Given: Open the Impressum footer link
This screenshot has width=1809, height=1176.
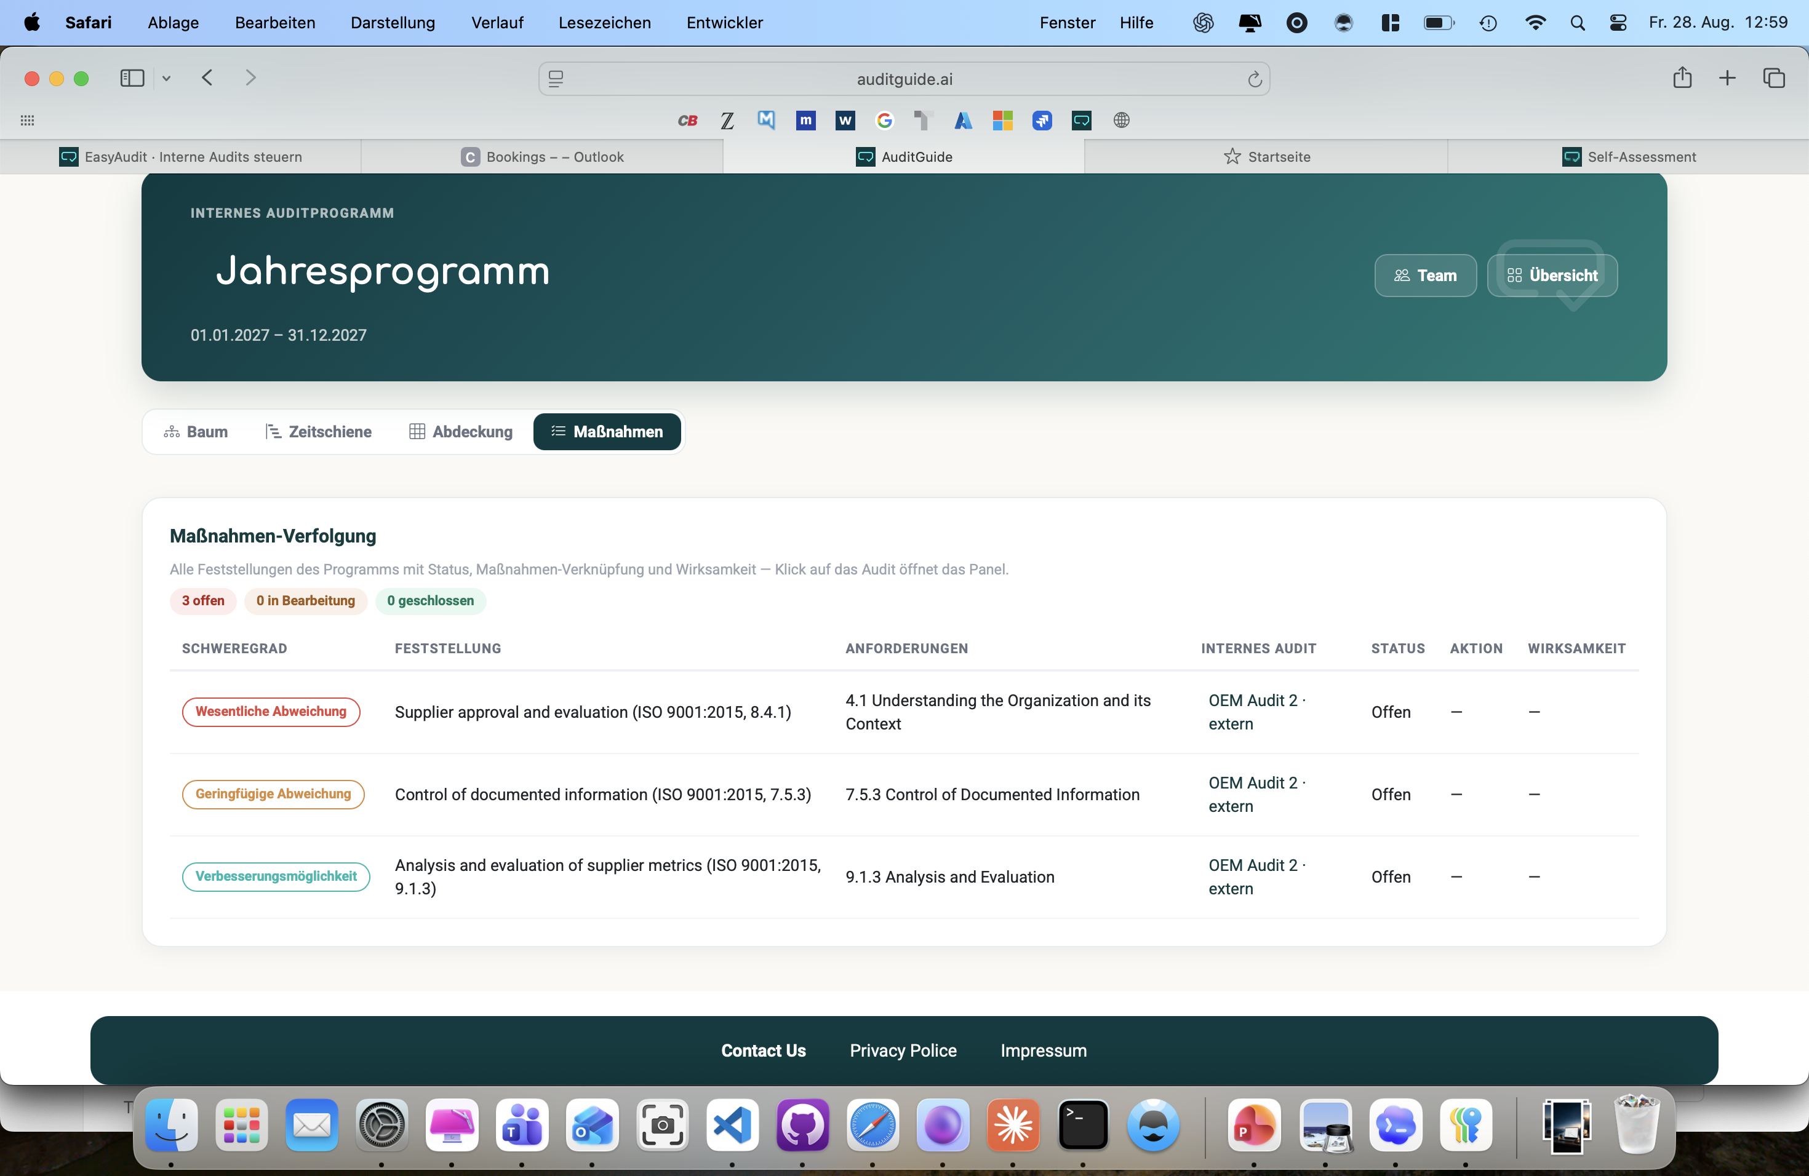Looking at the screenshot, I should point(1044,1050).
